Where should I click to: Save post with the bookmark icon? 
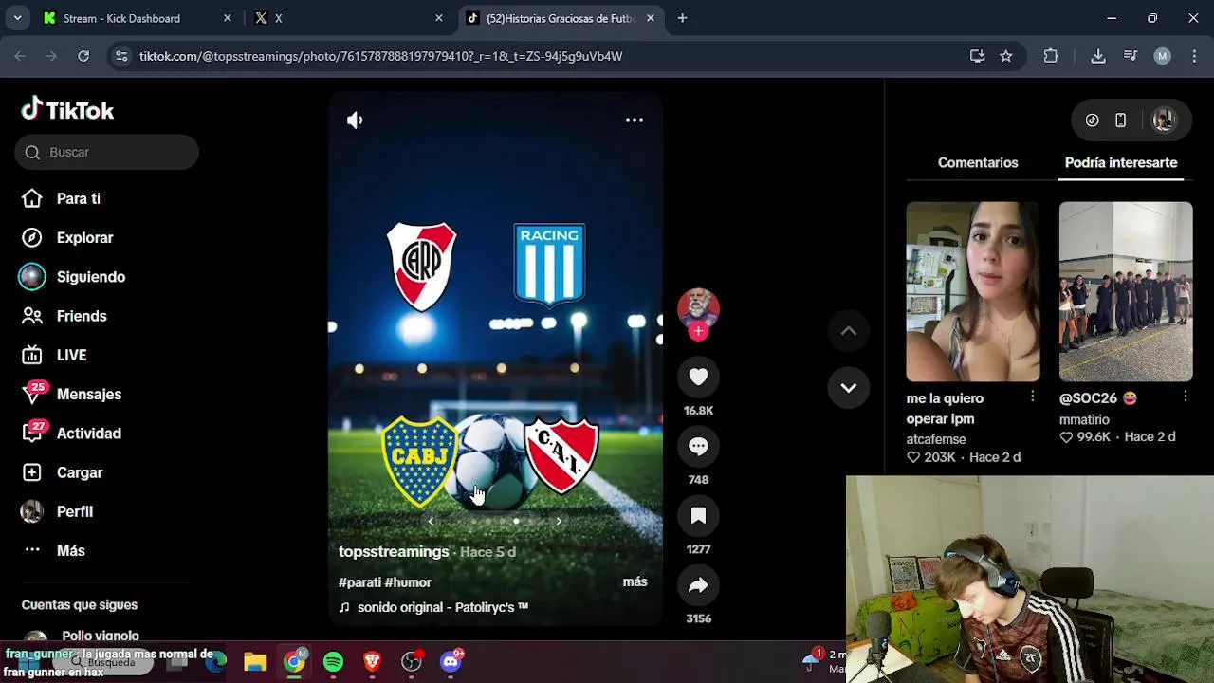(x=698, y=515)
